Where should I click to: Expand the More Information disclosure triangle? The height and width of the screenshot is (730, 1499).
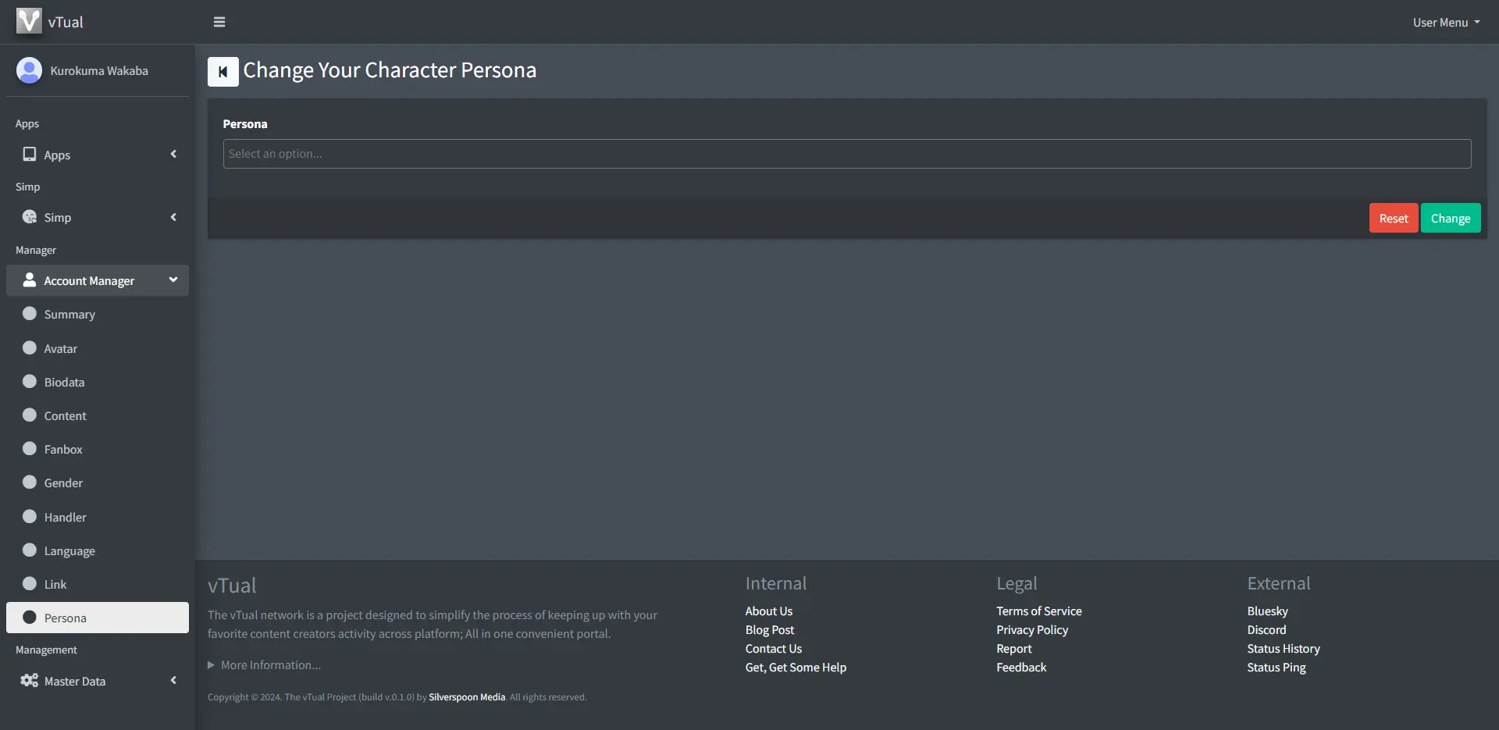[x=211, y=665]
